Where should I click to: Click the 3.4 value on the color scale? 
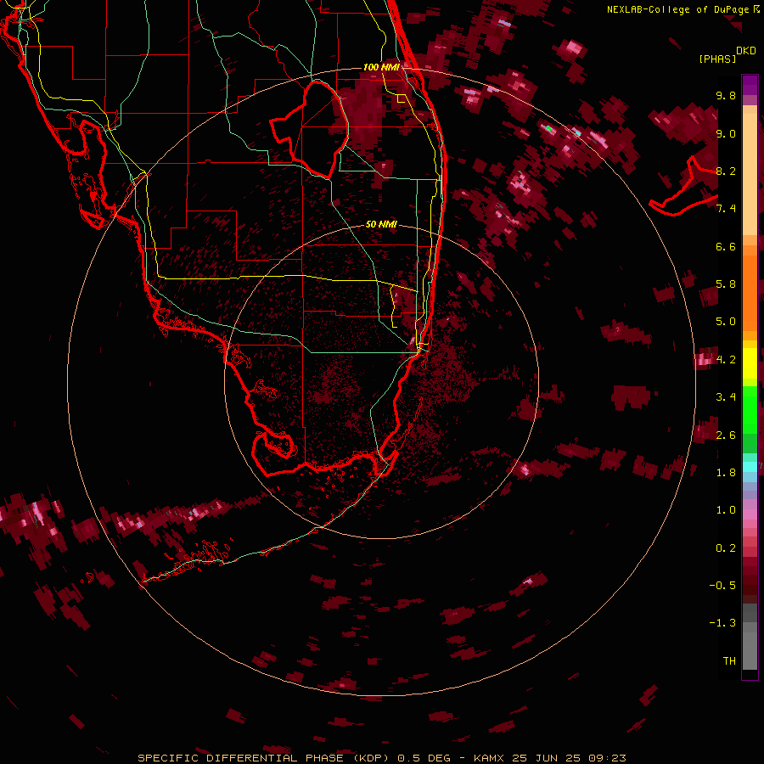click(x=726, y=397)
